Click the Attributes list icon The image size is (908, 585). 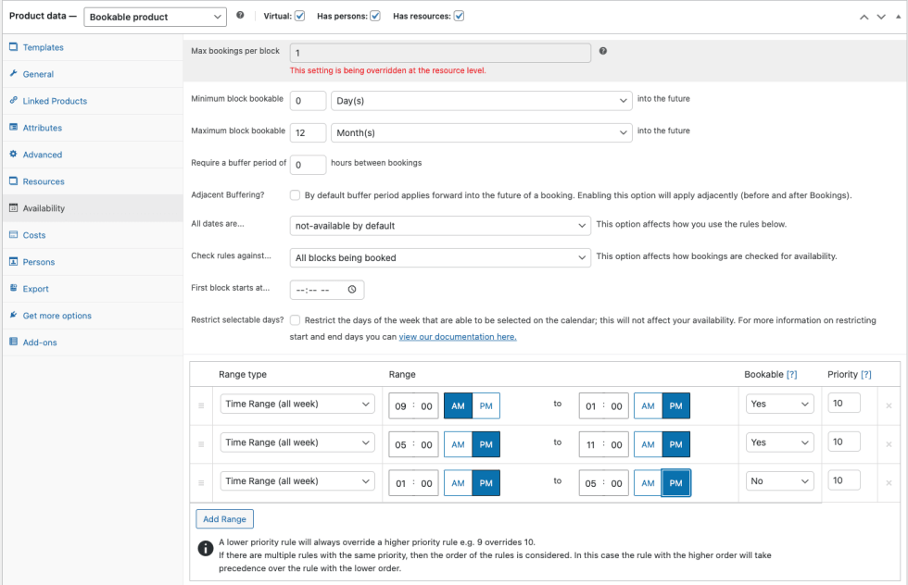click(x=13, y=128)
